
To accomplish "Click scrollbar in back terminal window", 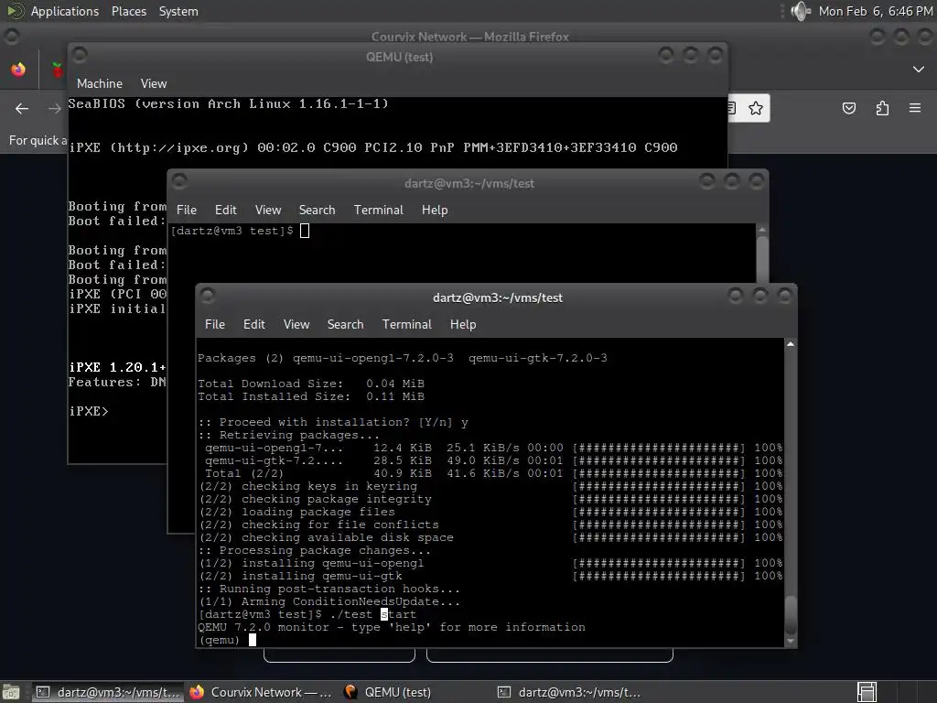I will (x=762, y=253).
